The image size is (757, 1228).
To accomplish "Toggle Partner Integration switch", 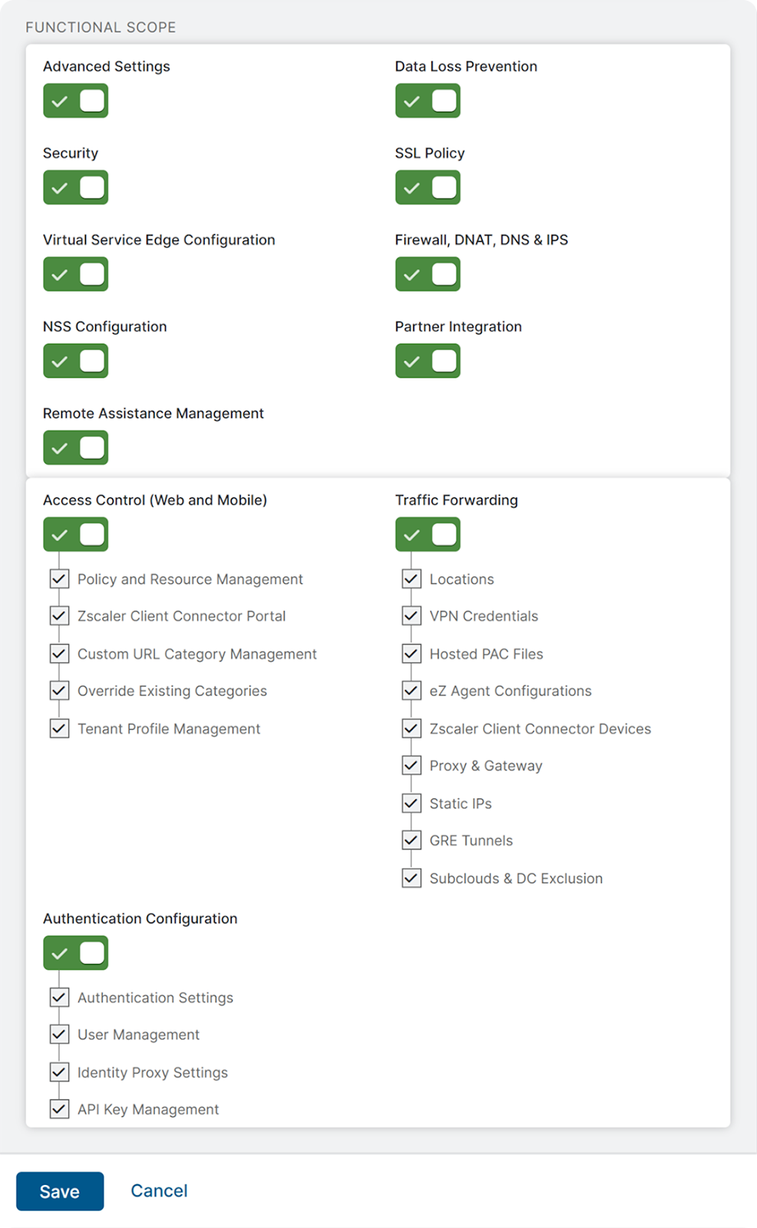I will coord(427,361).
